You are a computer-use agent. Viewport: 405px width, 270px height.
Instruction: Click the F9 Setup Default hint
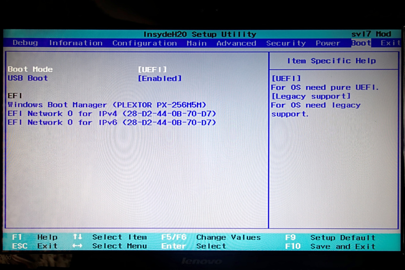coord(330,238)
